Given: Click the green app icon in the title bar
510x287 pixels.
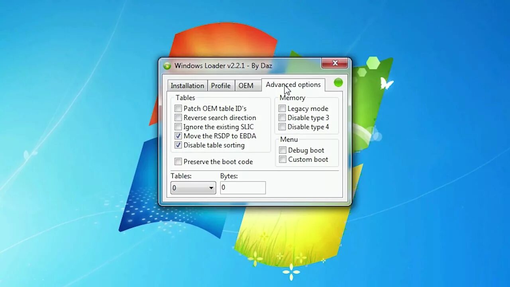Looking at the screenshot, I should click(167, 66).
